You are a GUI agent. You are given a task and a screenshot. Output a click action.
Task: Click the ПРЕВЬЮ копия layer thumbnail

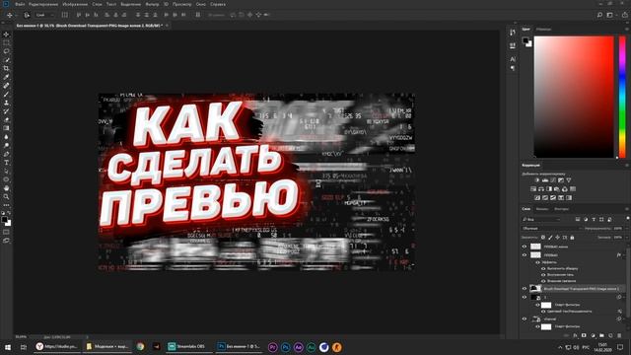tap(535, 247)
